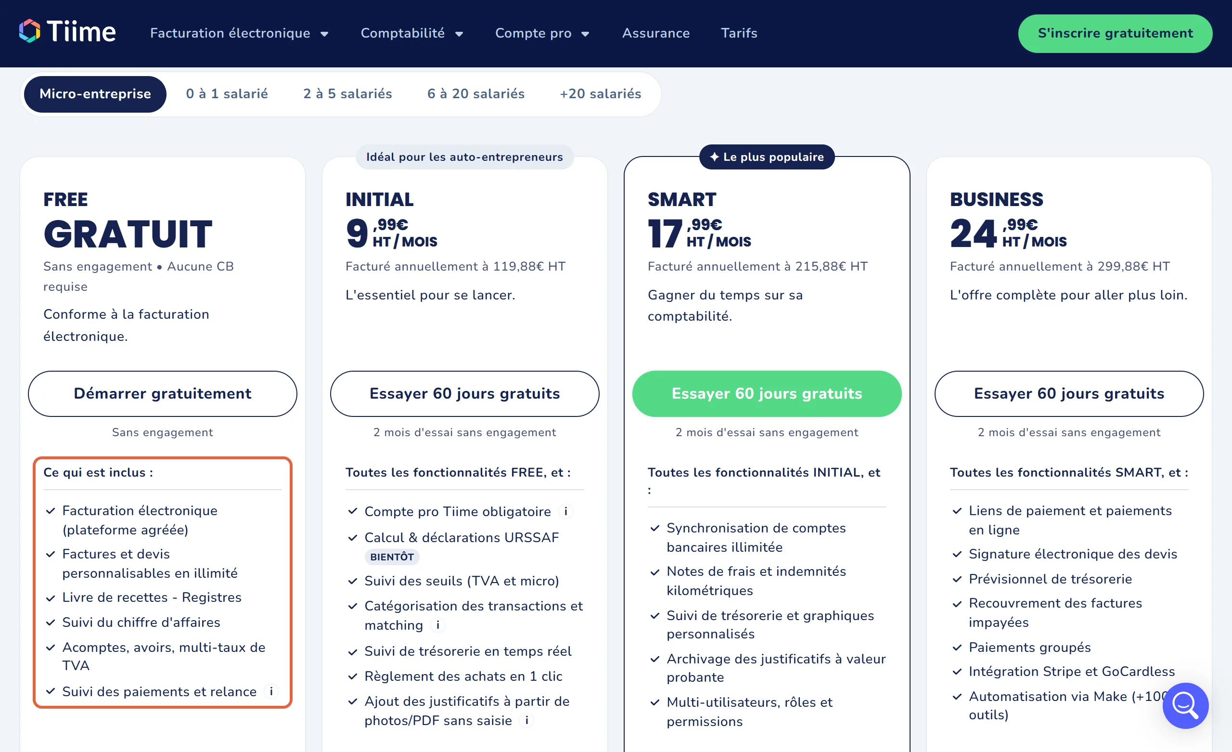Select the 6 à 20 salariés tab
This screenshot has height=752, width=1232.
point(475,93)
